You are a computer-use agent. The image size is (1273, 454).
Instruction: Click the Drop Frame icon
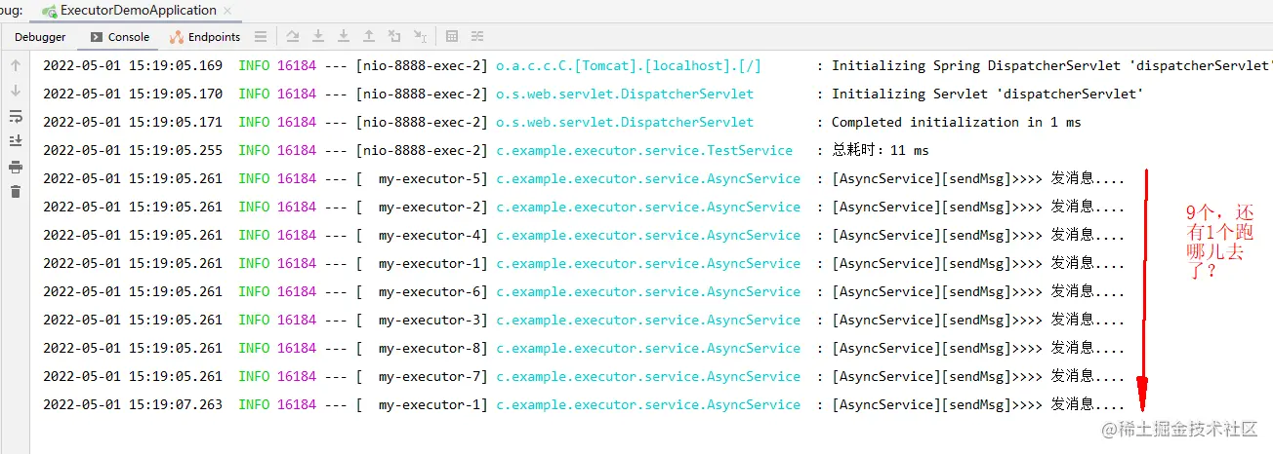[394, 37]
